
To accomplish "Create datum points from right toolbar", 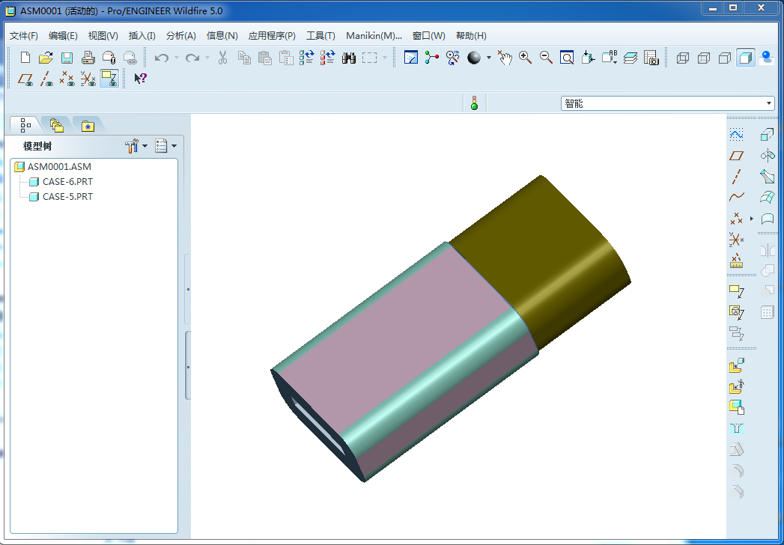I will tap(736, 218).
